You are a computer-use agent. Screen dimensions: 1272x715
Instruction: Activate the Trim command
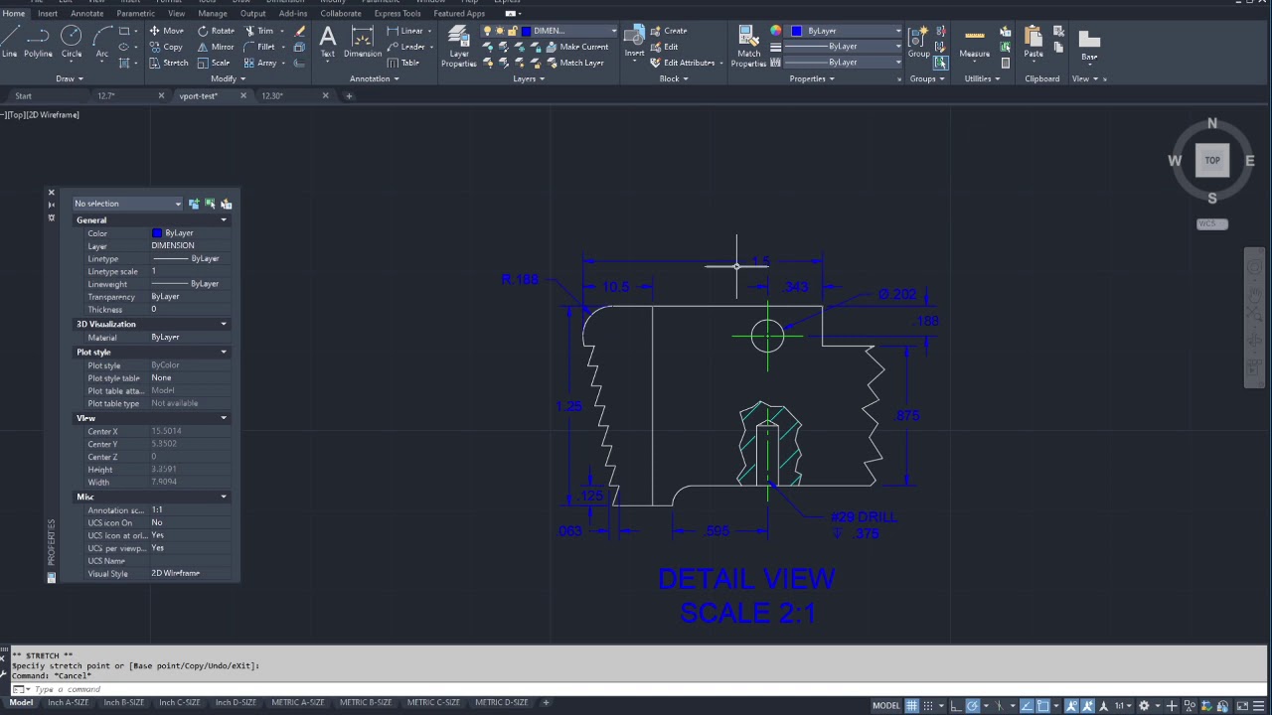(259, 31)
